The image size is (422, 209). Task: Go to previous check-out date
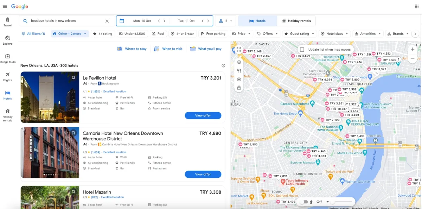(203, 21)
